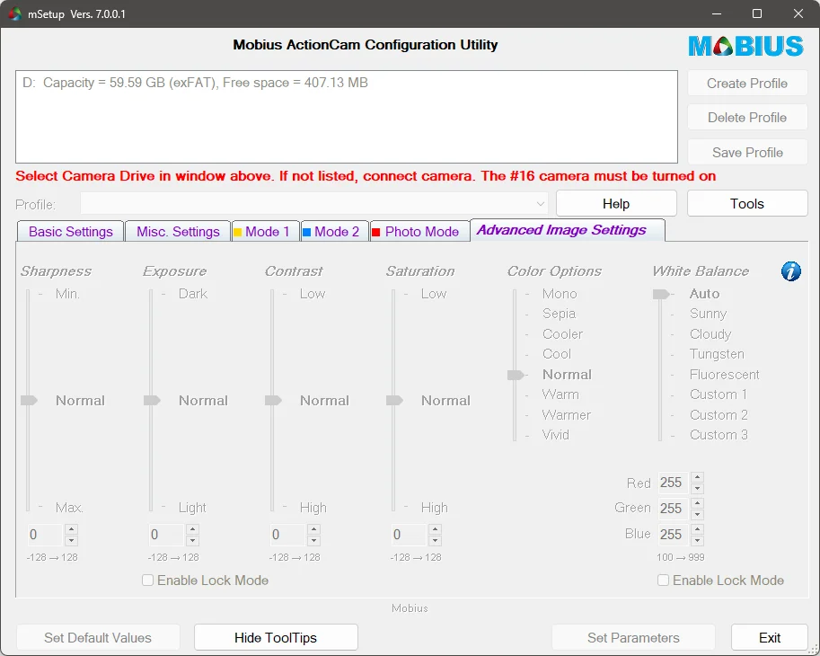Click Set Default Values
This screenshot has height=656, width=820.
98,638
